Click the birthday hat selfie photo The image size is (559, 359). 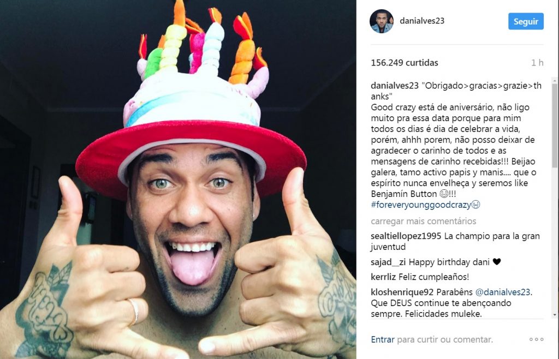click(x=178, y=179)
